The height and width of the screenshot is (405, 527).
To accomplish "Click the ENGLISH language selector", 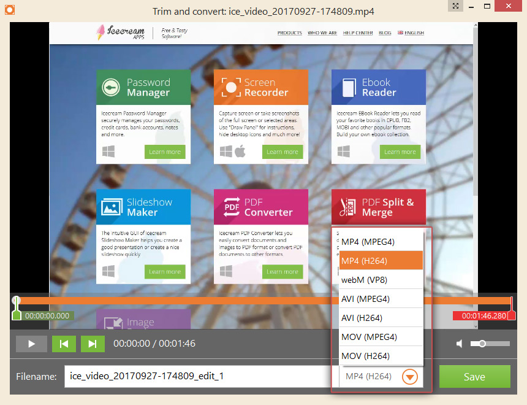I will (x=411, y=33).
